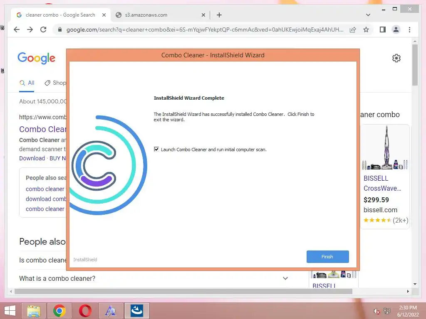Click the Chrome taskbar icon
This screenshot has height=319, width=426.
(x=59, y=311)
